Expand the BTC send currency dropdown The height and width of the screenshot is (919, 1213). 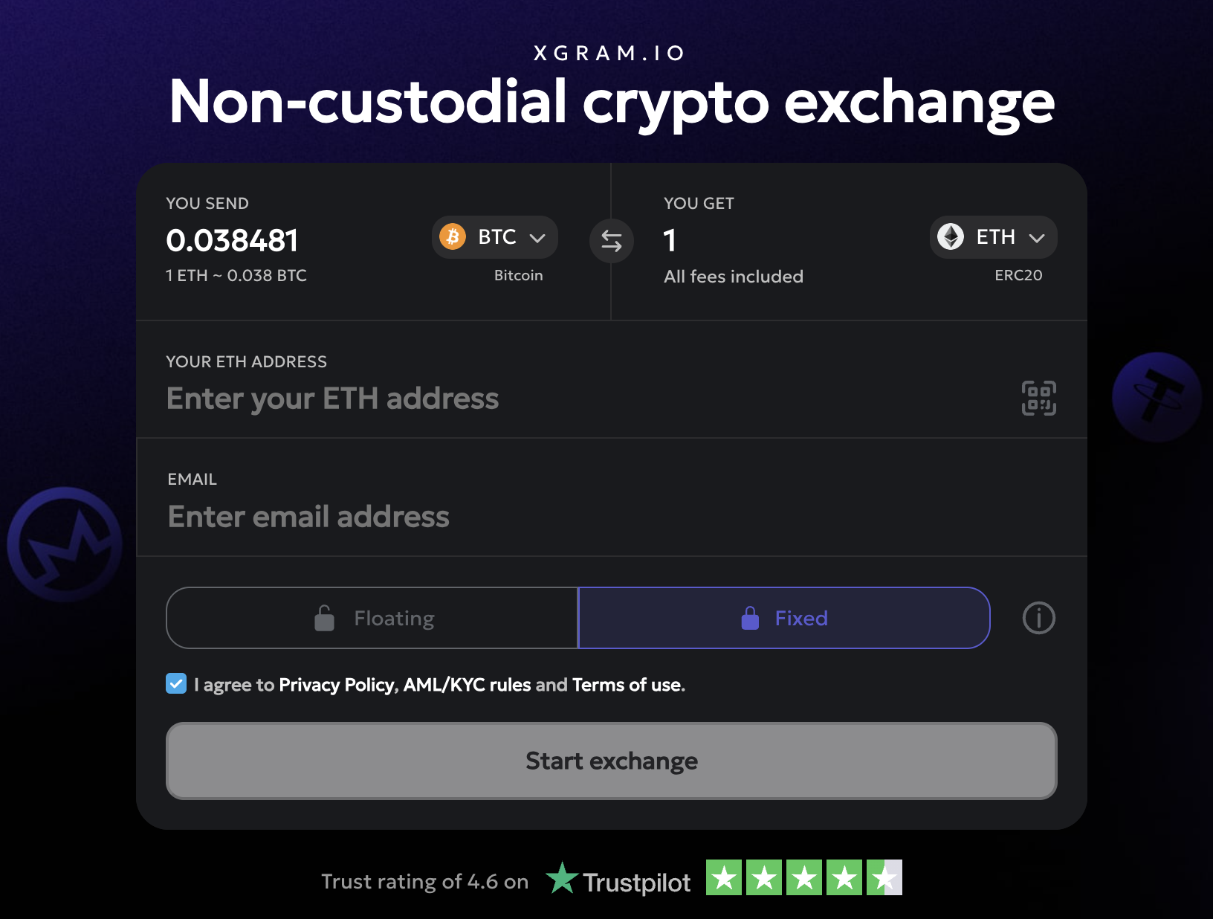[495, 237]
